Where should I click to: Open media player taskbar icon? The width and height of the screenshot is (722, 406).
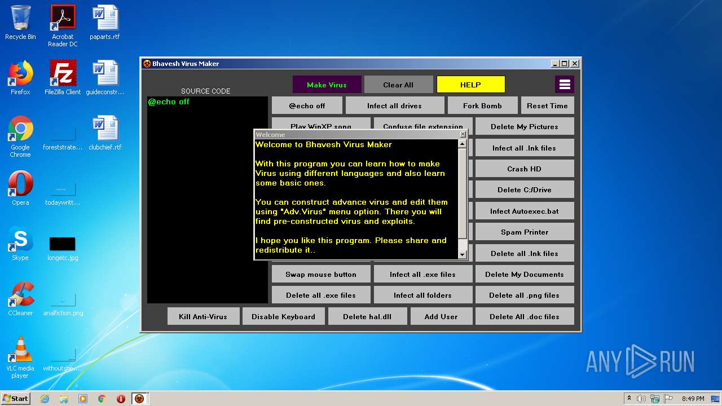click(83, 399)
